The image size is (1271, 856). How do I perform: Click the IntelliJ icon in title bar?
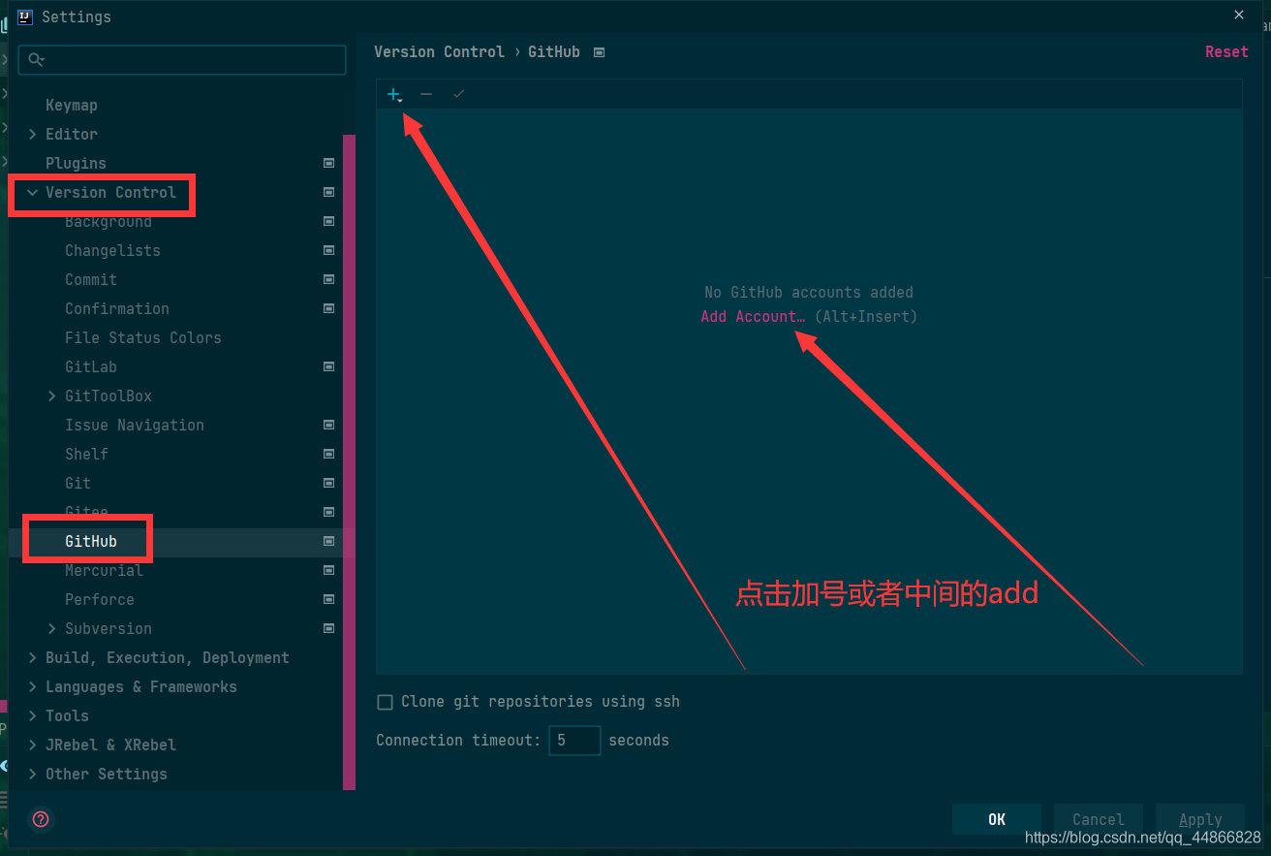(25, 16)
